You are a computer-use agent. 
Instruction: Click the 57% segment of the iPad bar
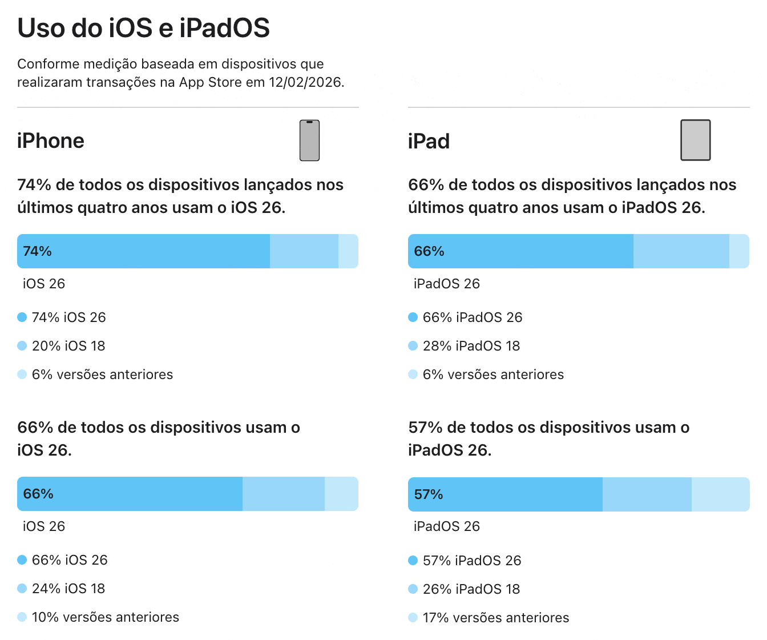(x=505, y=494)
